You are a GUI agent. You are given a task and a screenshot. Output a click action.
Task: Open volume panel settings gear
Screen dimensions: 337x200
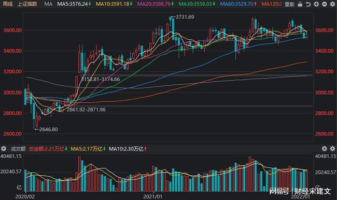pos(332,149)
